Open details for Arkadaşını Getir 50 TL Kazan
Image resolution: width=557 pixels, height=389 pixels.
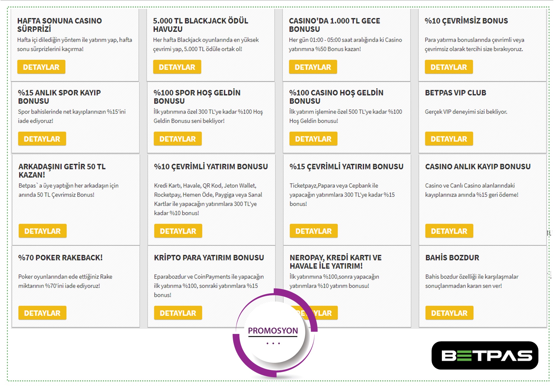(x=42, y=231)
